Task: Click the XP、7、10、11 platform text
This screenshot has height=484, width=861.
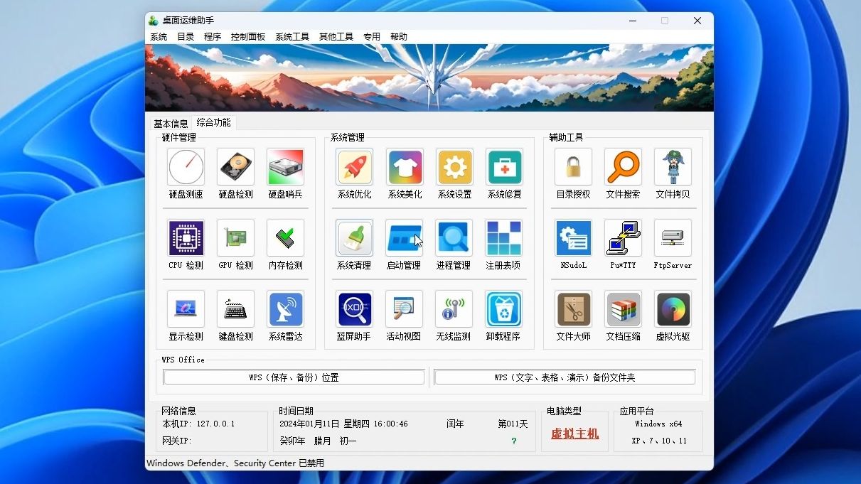Action: [x=659, y=441]
